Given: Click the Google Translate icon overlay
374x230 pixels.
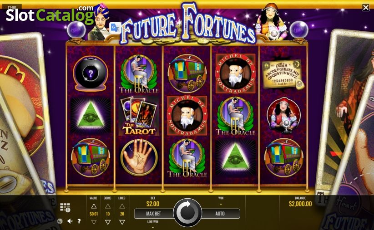Looking at the screenshot, I should pos(115,28).
